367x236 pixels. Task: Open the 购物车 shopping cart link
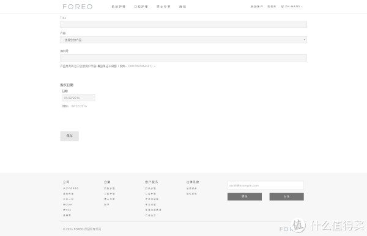click(x=272, y=7)
